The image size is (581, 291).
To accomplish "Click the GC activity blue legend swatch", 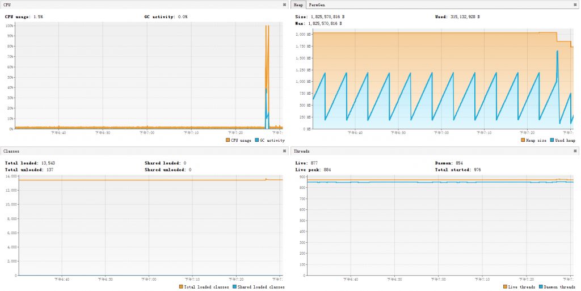I will tap(257, 140).
